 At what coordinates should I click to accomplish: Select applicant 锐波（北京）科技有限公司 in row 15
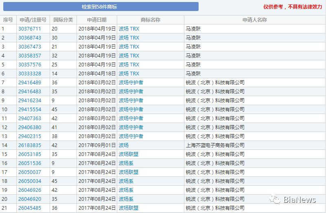215,154
